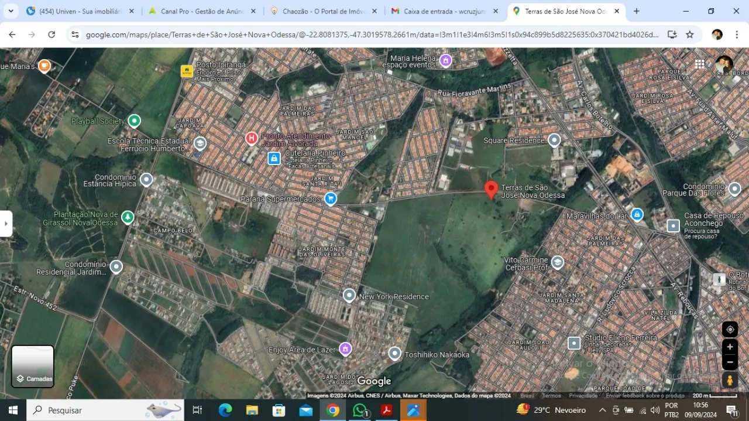Open the Enjoy Área de Lazer marker
749x421 pixels.
(x=345, y=349)
